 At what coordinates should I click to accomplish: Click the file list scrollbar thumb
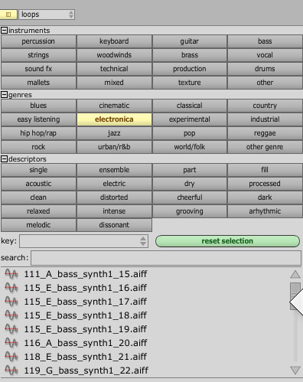(295, 296)
